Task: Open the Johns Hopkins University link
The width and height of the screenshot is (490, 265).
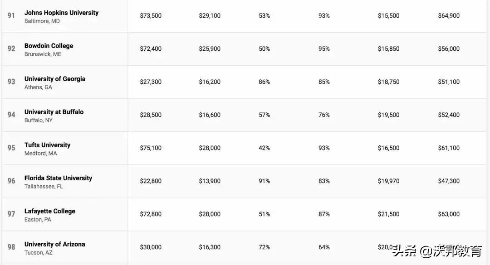Action: point(61,13)
